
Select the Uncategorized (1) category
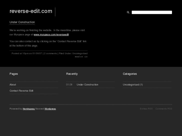[x=133, y=85]
